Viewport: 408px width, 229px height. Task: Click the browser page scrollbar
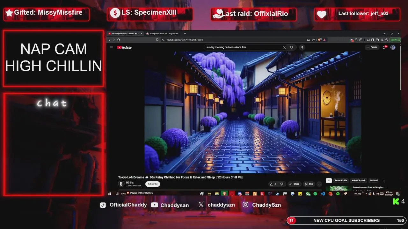click(x=400, y=68)
